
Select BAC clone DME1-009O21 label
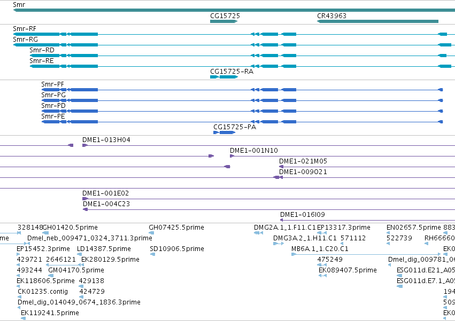(x=303, y=172)
